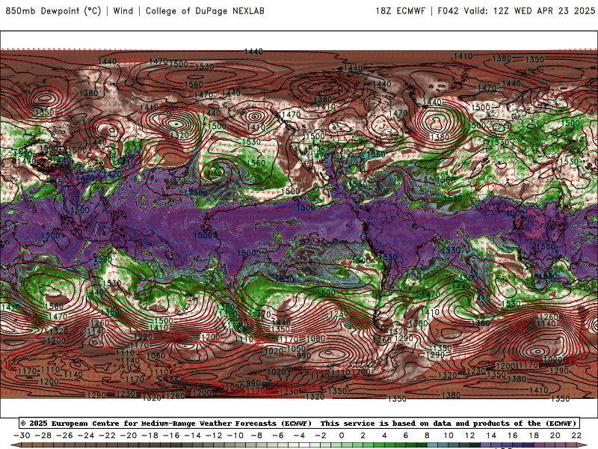Click the '-18' legend value

[149, 436]
